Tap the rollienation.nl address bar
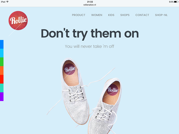Screen dimensions: 179x134 point(89,5)
